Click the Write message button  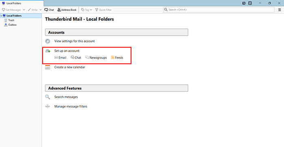[x=32, y=10]
